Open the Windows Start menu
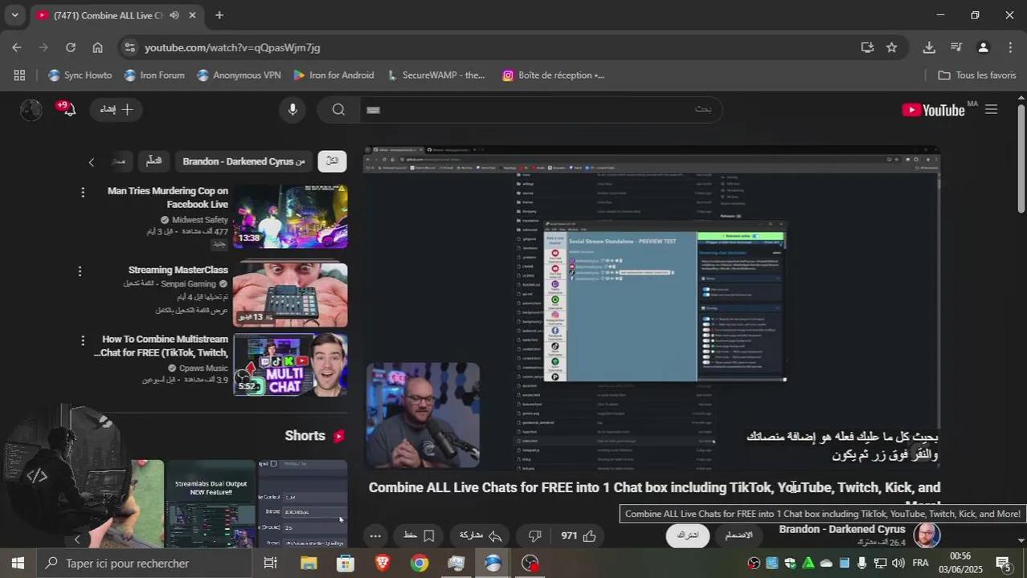The height and width of the screenshot is (578, 1027). point(18,563)
